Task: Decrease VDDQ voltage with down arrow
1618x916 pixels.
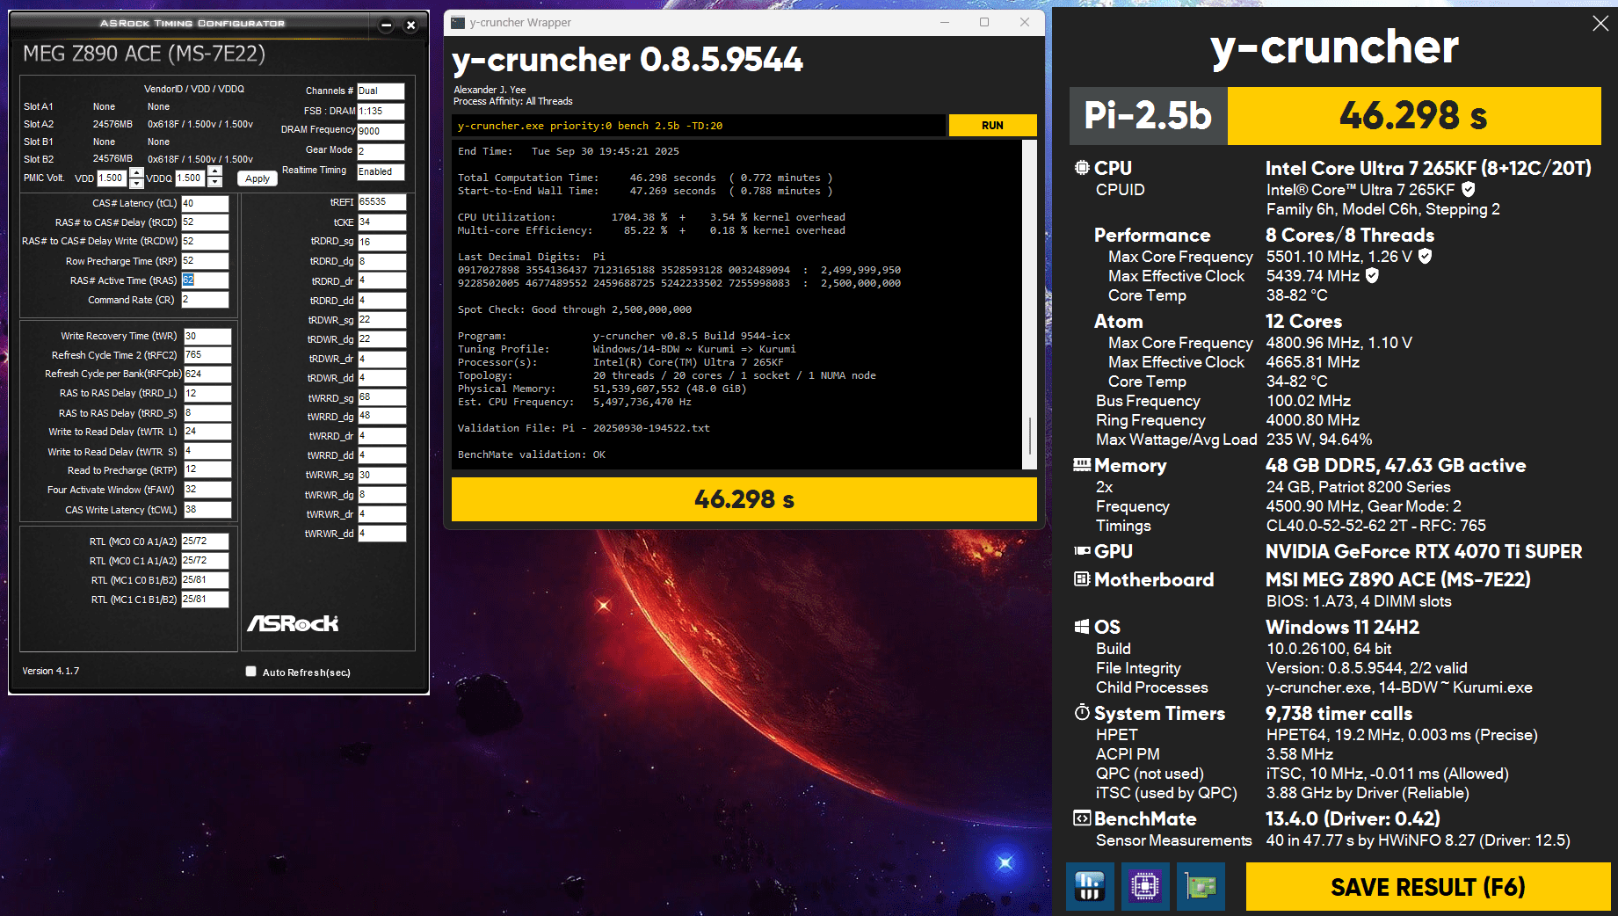Action: (x=214, y=183)
